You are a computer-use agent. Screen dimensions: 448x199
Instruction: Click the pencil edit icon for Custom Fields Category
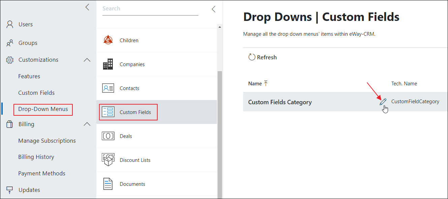(x=383, y=102)
